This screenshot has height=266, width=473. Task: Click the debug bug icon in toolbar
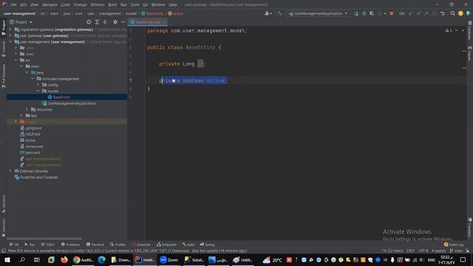[364, 13]
